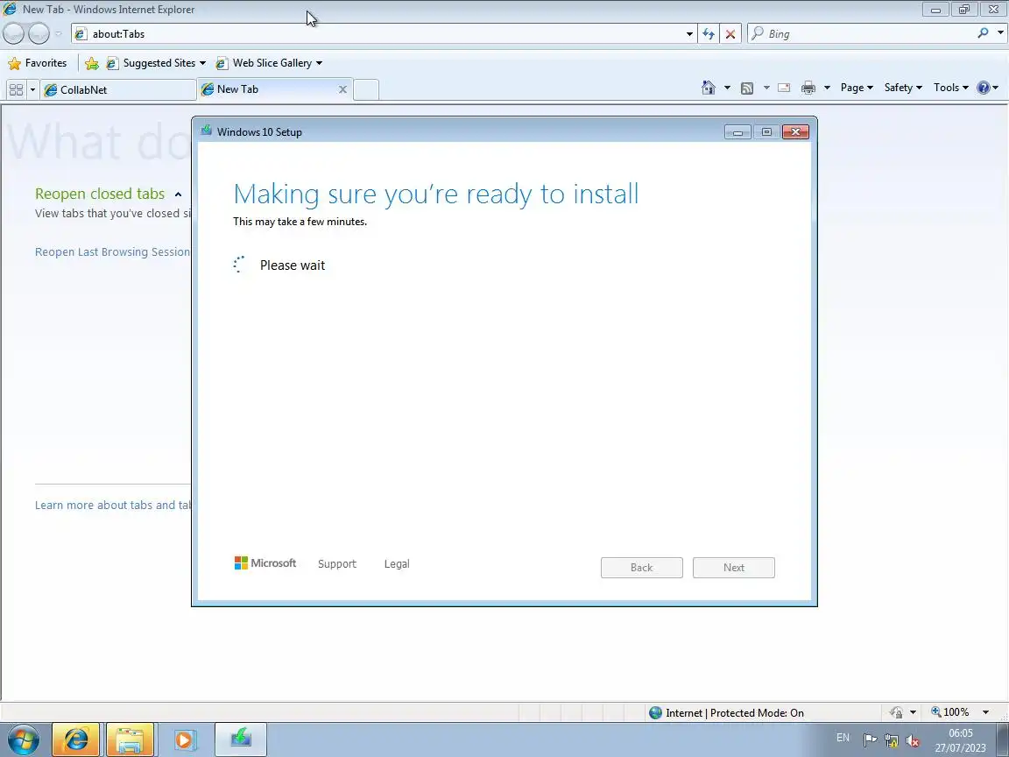Click Reopen Last Browsing Session link

coord(112,251)
